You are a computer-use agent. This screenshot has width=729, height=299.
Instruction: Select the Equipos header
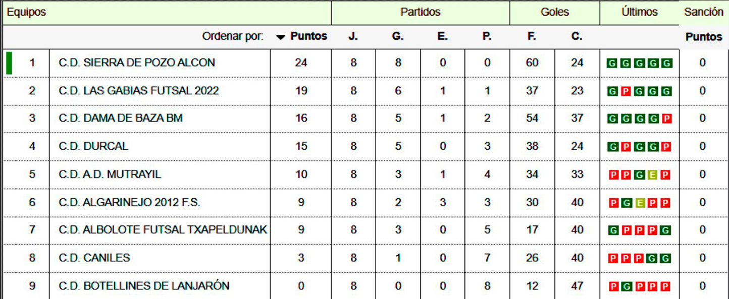[x=26, y=12]
